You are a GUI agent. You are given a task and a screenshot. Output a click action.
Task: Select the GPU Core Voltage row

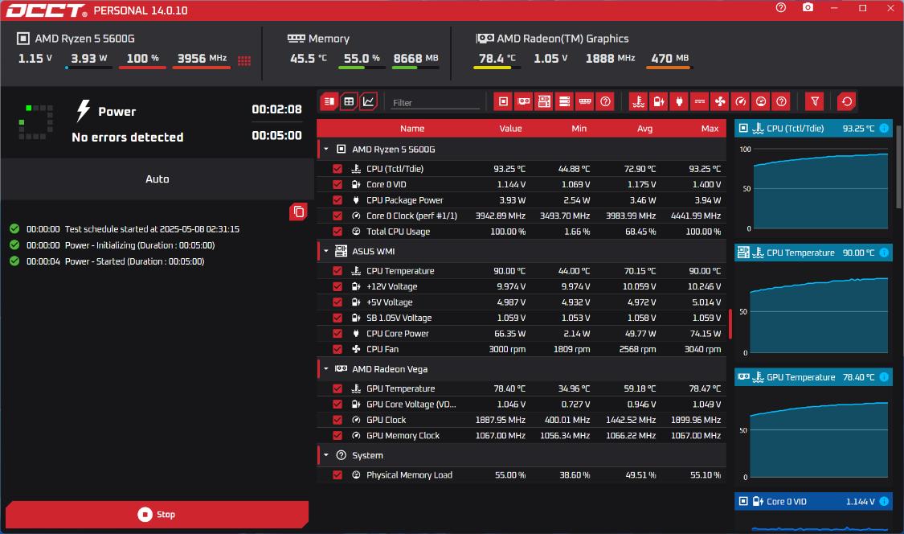pos(522,404)
